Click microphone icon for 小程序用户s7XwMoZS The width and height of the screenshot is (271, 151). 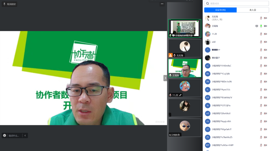tap(261, 137)
